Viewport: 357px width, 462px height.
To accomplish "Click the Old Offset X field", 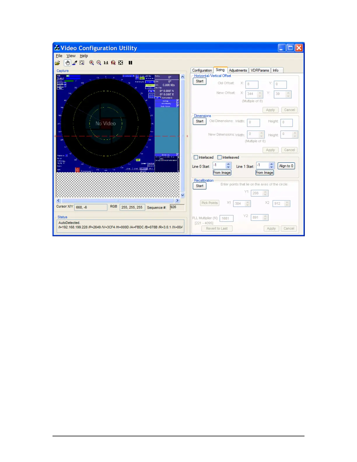I will coord(252,84).
